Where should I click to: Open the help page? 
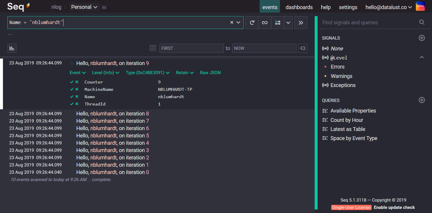point(326,7)
